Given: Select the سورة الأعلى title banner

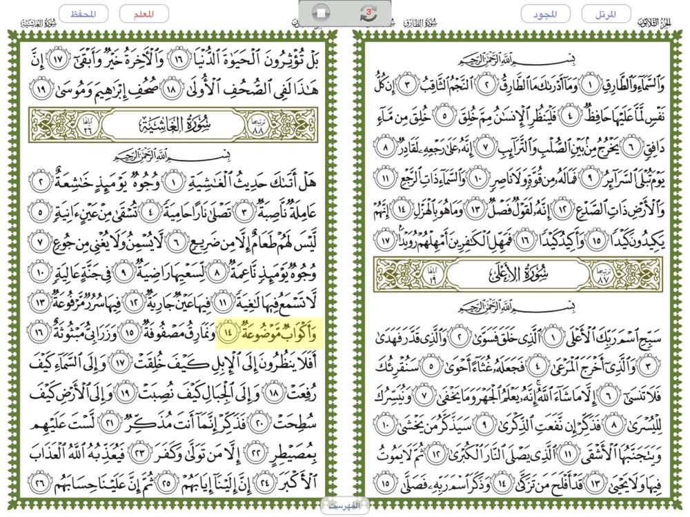Looking at the screenshot, I should [518, 275].
